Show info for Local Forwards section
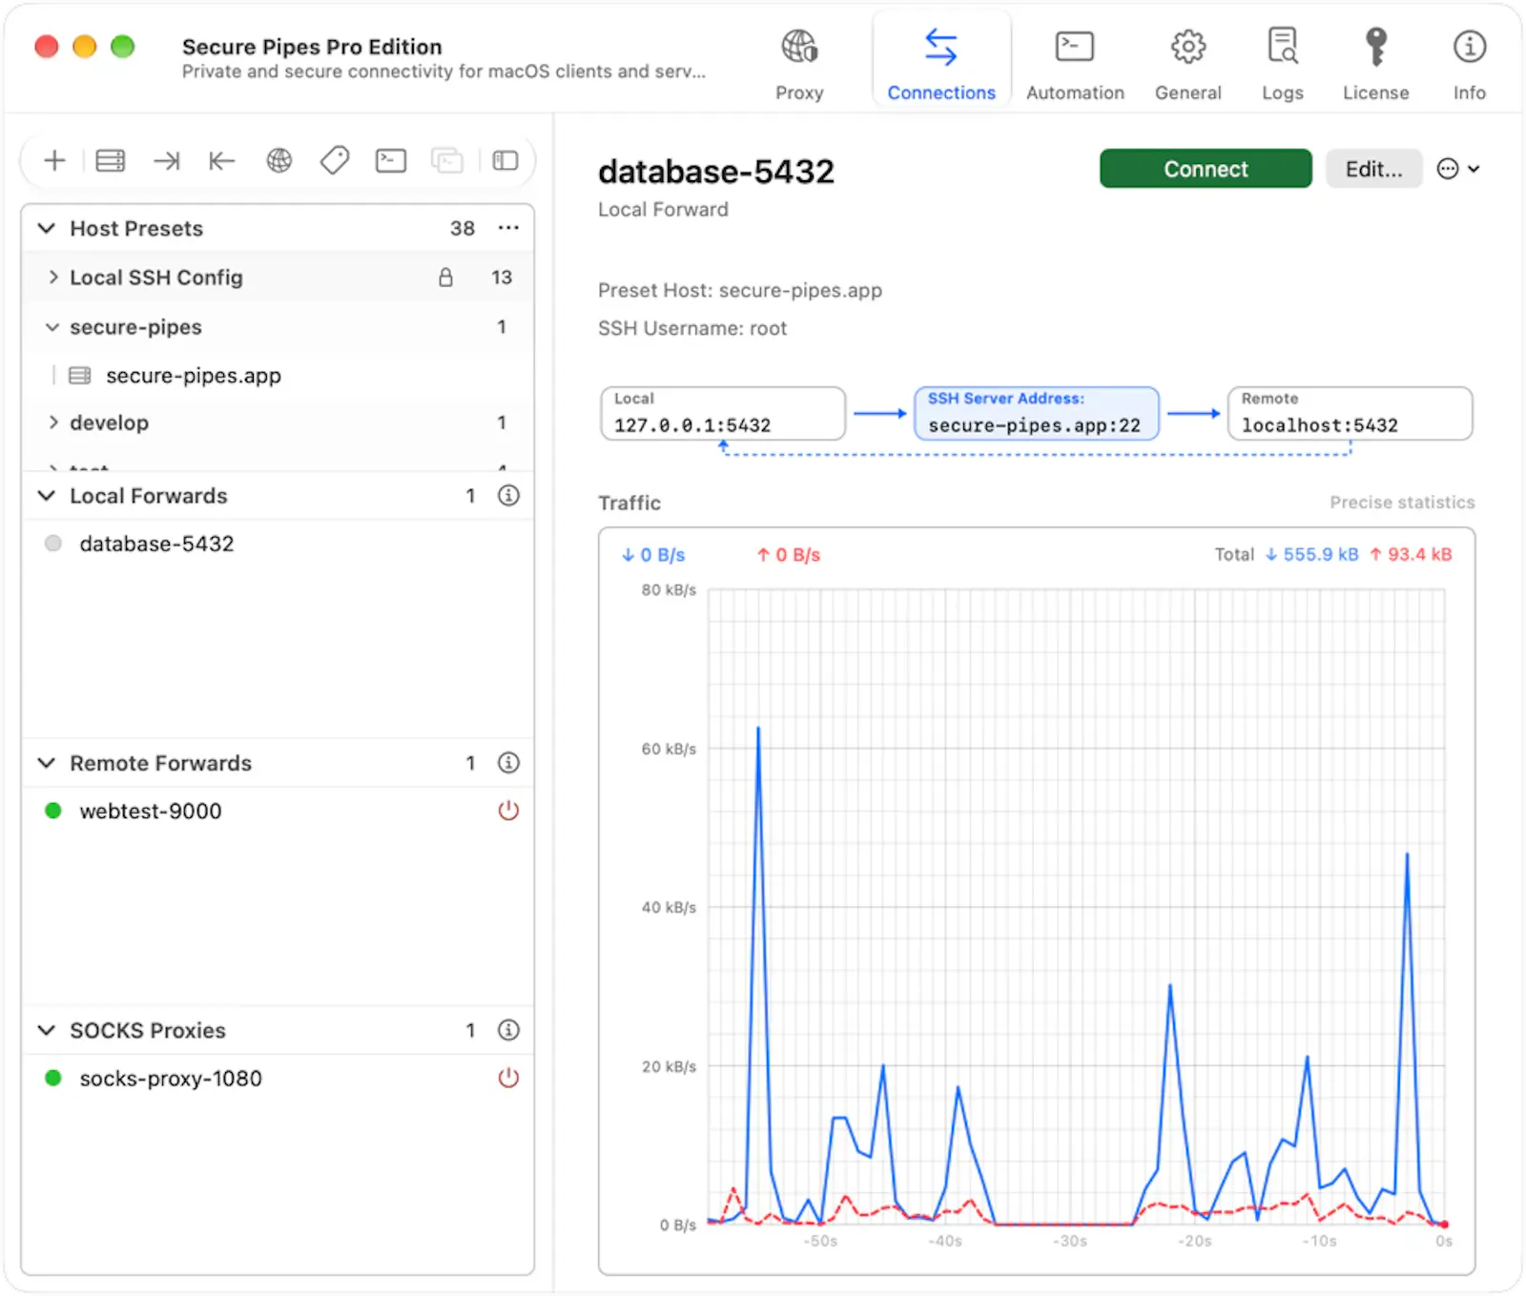Screen dimensions: 1526x1296 [x=509, y=495]
